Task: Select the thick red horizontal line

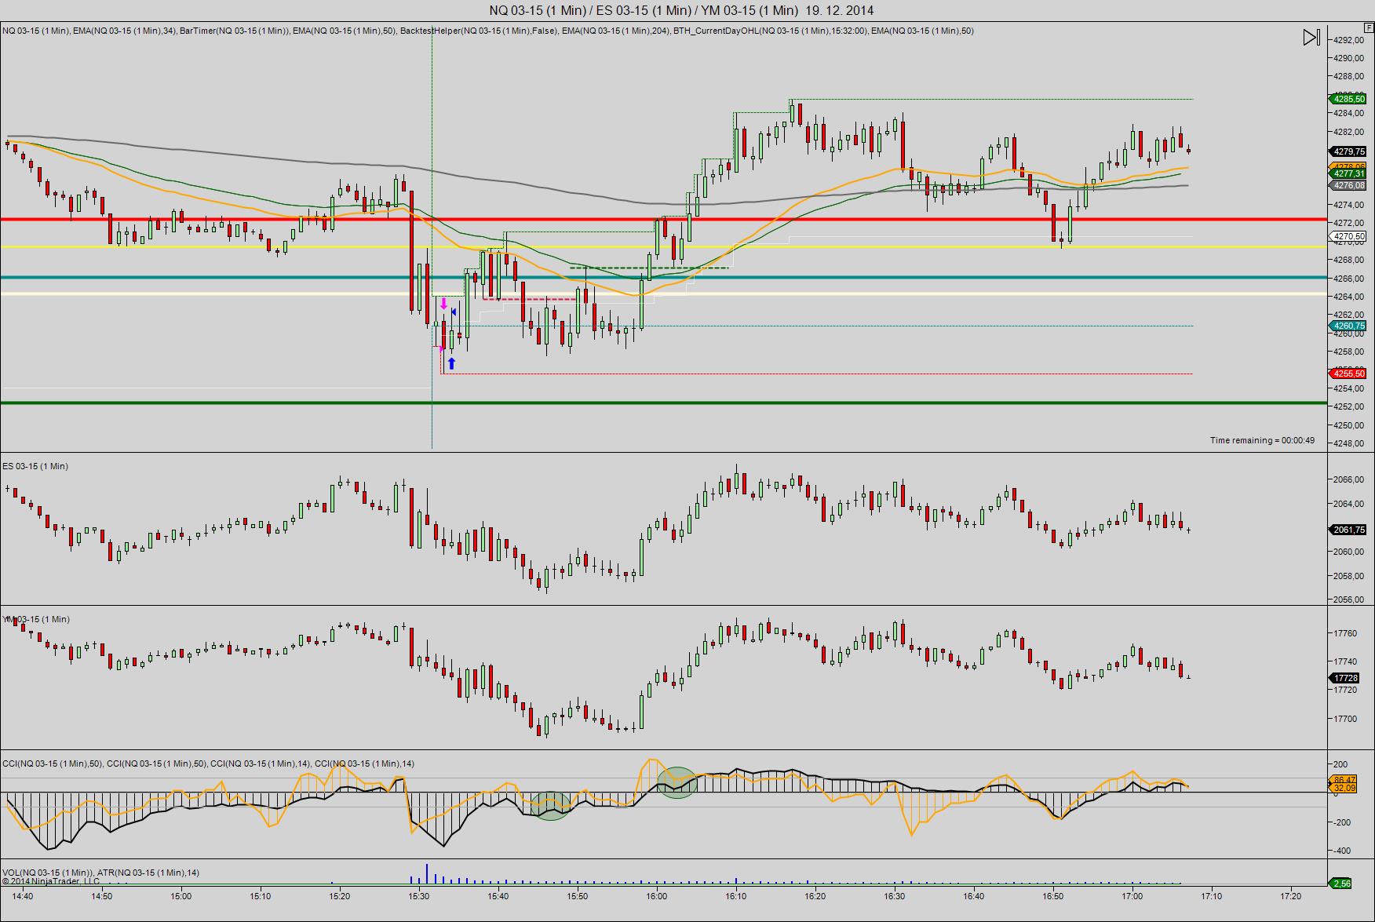Action: [664, 220]
